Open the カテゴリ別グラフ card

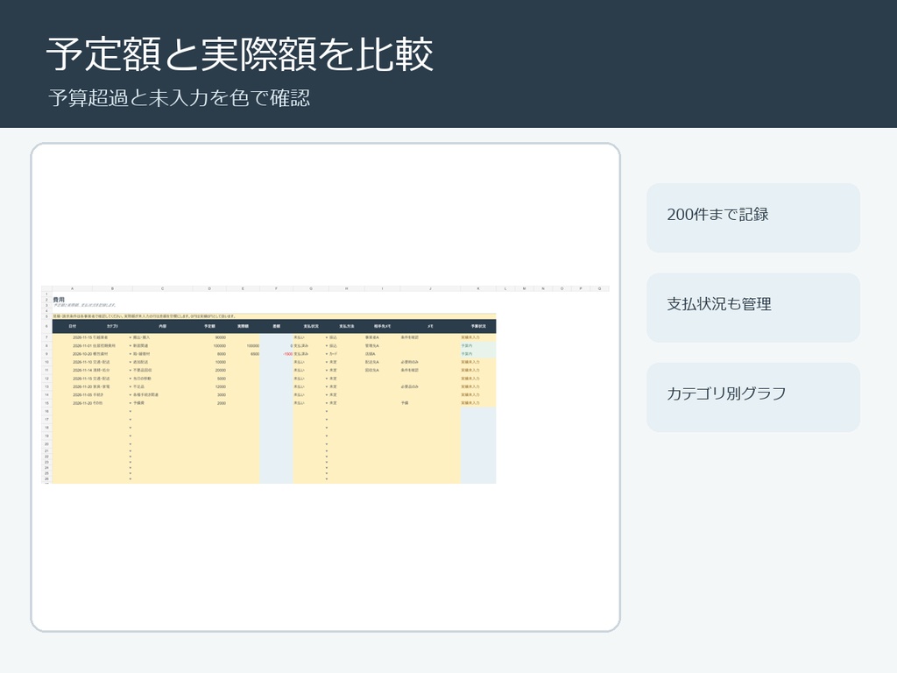[752, 397]
